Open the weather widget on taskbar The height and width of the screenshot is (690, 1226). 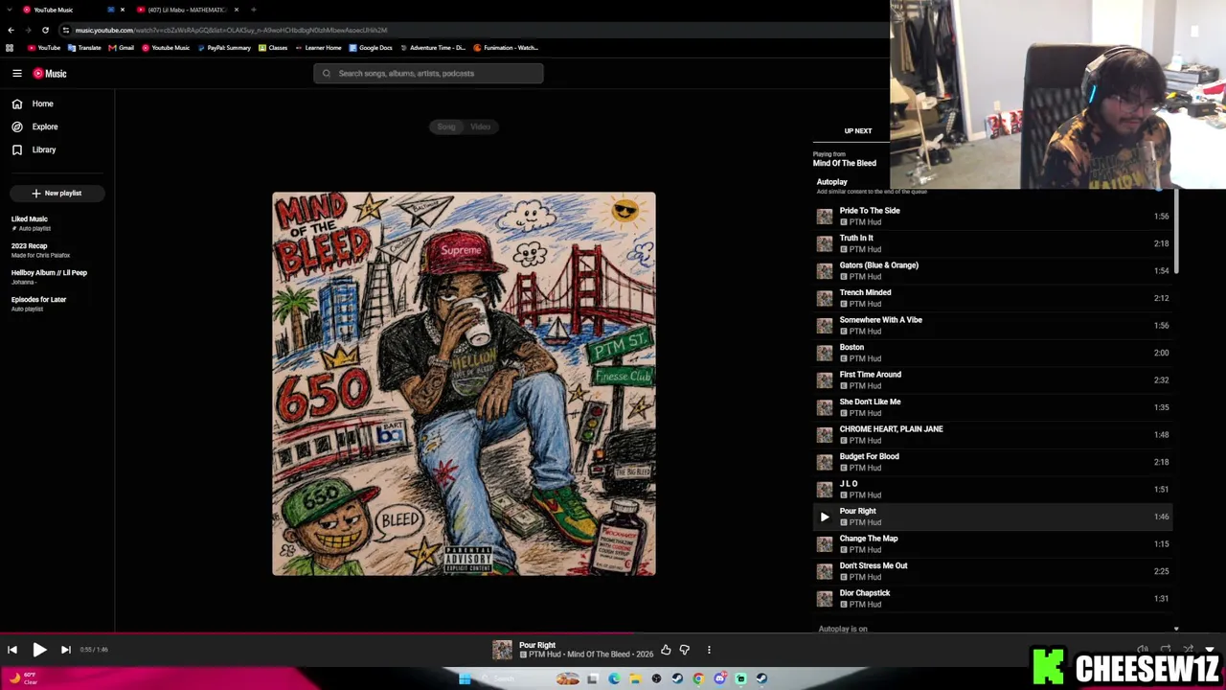(23, 678)
